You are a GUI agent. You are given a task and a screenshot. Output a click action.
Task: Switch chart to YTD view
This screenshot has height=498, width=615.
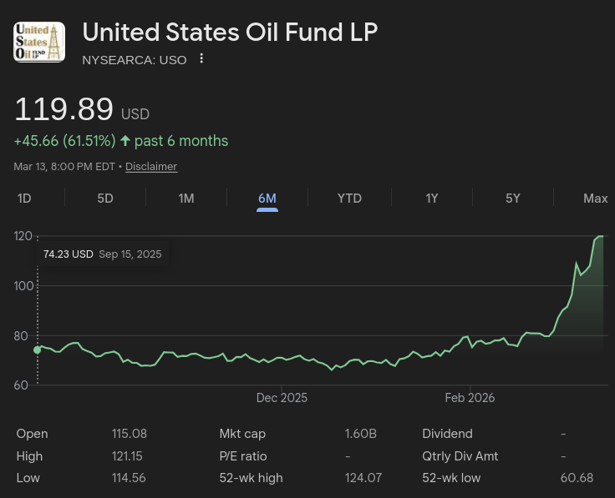click(x=349, y=199)
